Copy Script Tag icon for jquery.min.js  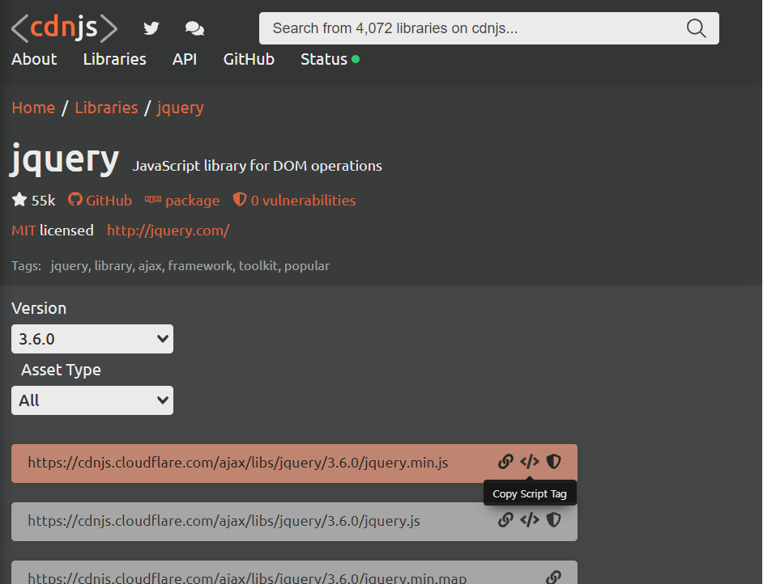[530, 462]
